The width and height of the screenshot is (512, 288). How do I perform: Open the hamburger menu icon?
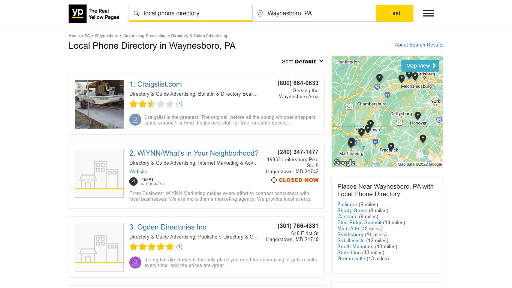428,13
